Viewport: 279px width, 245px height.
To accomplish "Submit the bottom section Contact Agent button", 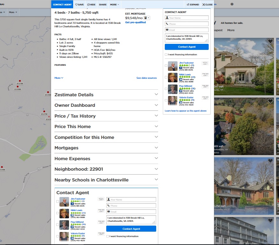I will [x=131, y=229].
